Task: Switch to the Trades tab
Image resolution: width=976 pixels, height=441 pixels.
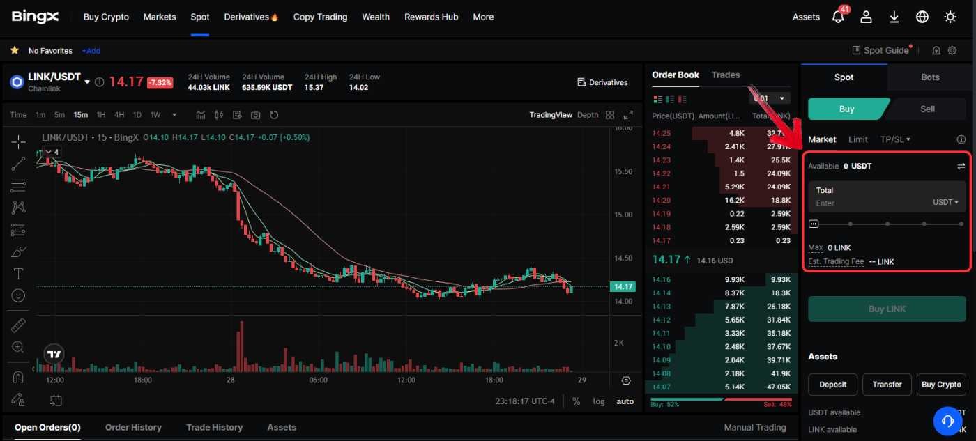Action: click(x=726, y=75)
